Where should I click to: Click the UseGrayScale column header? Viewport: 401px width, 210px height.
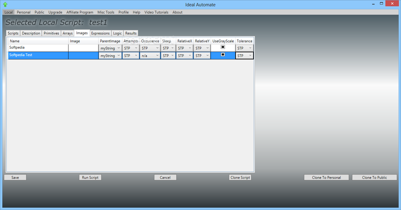(x=223, y=41)
